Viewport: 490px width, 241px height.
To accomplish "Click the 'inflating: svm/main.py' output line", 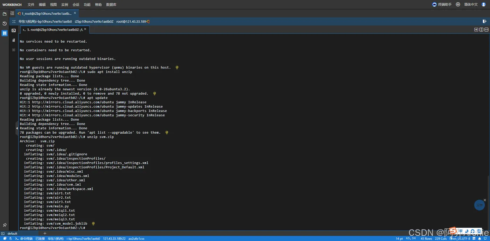I will (x=46, y=206).
